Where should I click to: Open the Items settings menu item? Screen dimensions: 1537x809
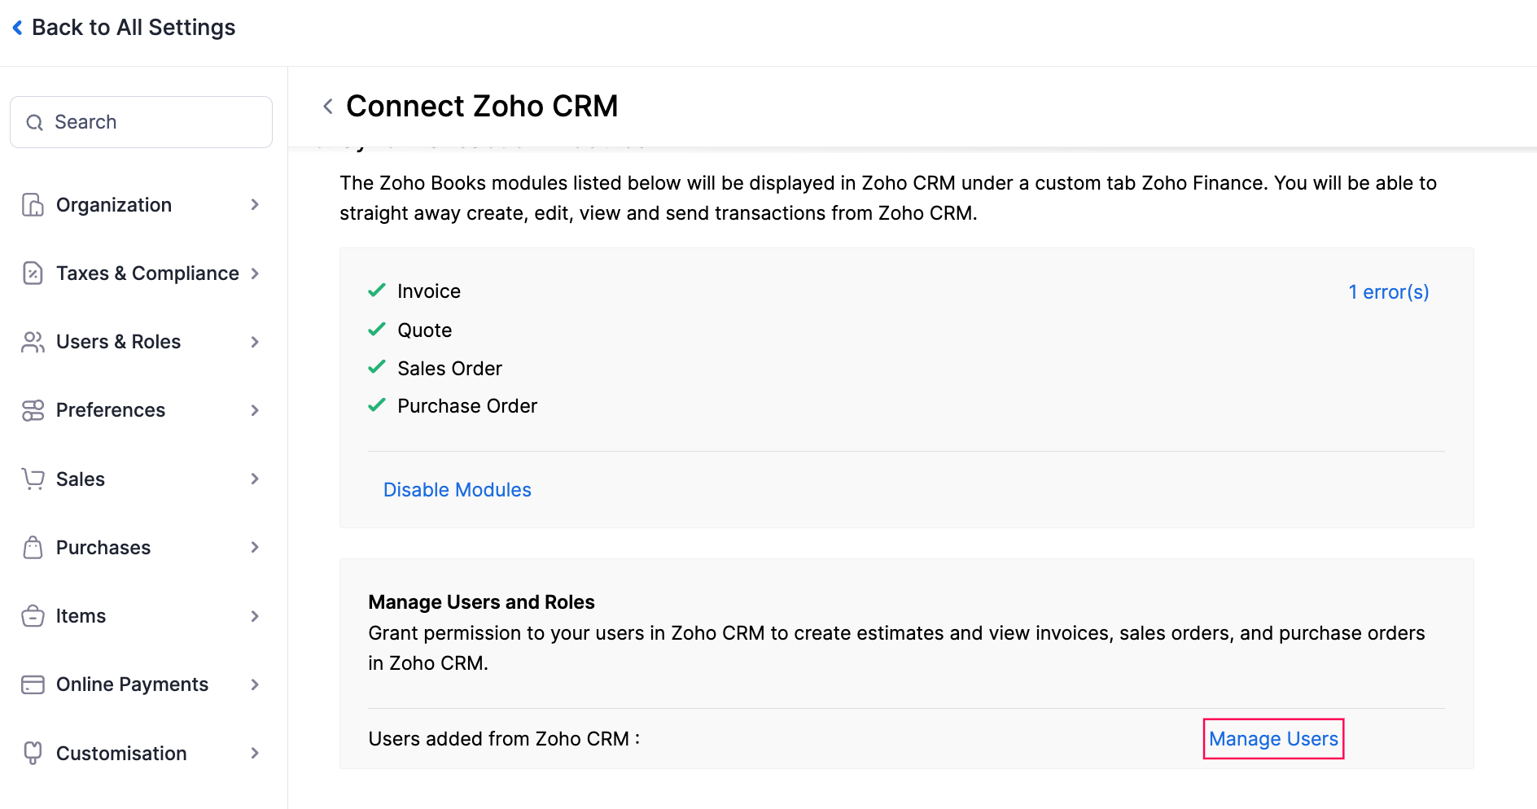click(81, 616)
